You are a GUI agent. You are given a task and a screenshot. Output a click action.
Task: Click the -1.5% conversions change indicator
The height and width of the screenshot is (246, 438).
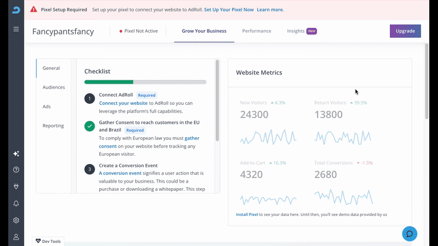click(365, 163)
